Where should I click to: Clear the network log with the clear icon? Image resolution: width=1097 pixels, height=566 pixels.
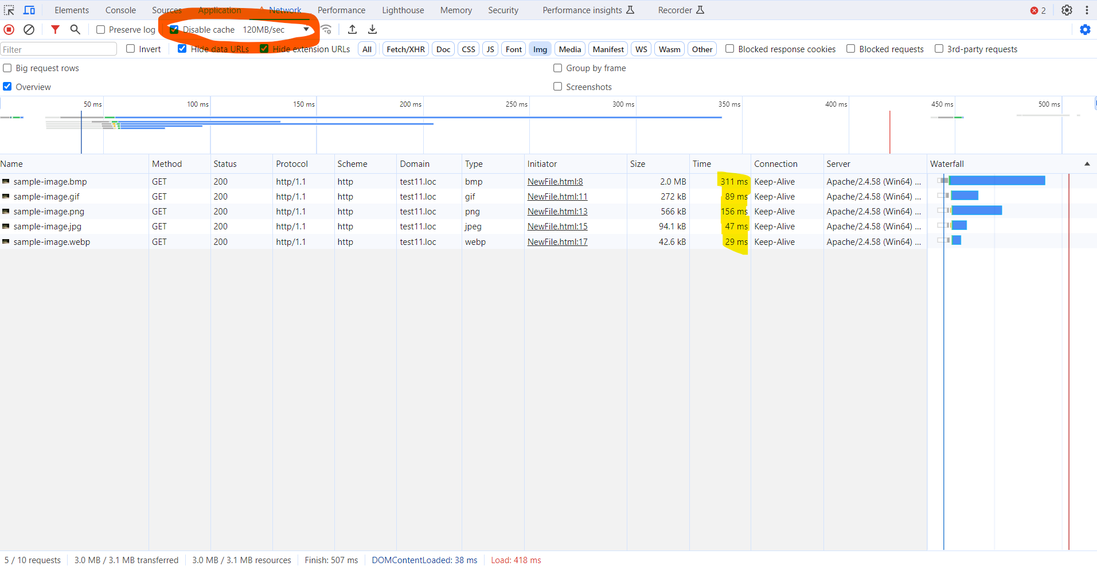coord(29,30)
